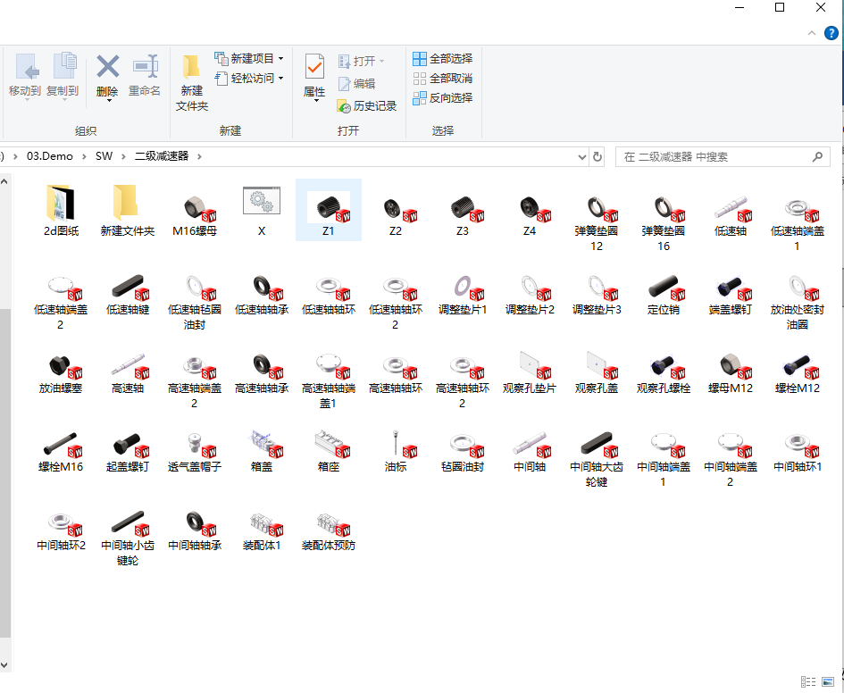Click 全部选择 to select all items
Viewport: 844px width, 693px height.
(443, 59)
